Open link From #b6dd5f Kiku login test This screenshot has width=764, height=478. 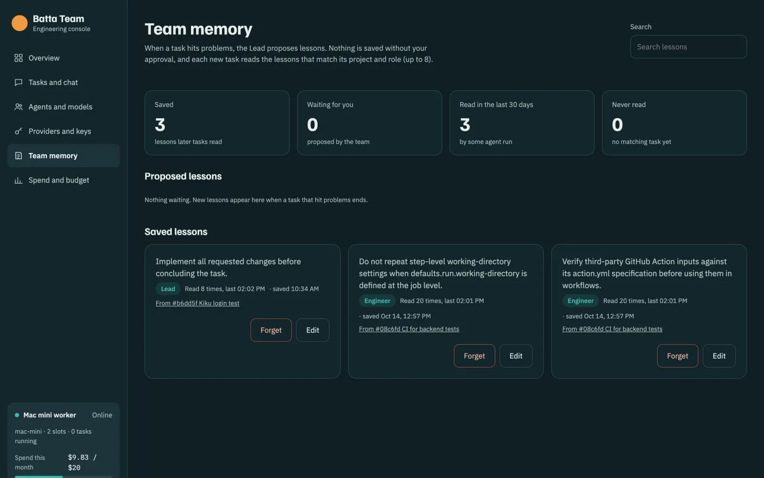tap(197, 303)
